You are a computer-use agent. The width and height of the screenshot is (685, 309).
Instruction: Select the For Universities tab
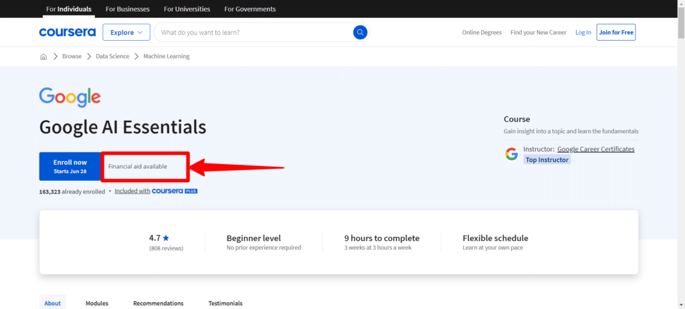187,9
